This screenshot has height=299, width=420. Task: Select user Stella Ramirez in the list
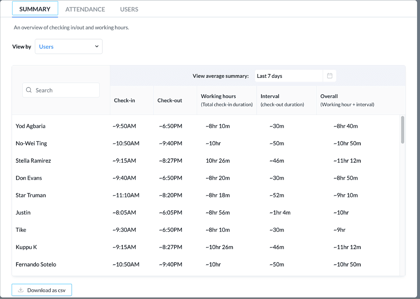(x=33, y=161)
